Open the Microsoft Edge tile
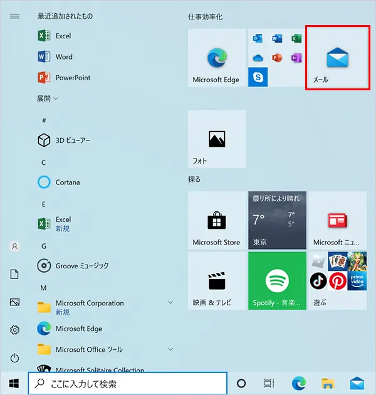The width and height of the screenshot is (376, 395). coord(217,58)
